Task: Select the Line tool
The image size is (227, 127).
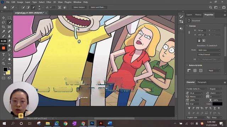Action: 4,59
